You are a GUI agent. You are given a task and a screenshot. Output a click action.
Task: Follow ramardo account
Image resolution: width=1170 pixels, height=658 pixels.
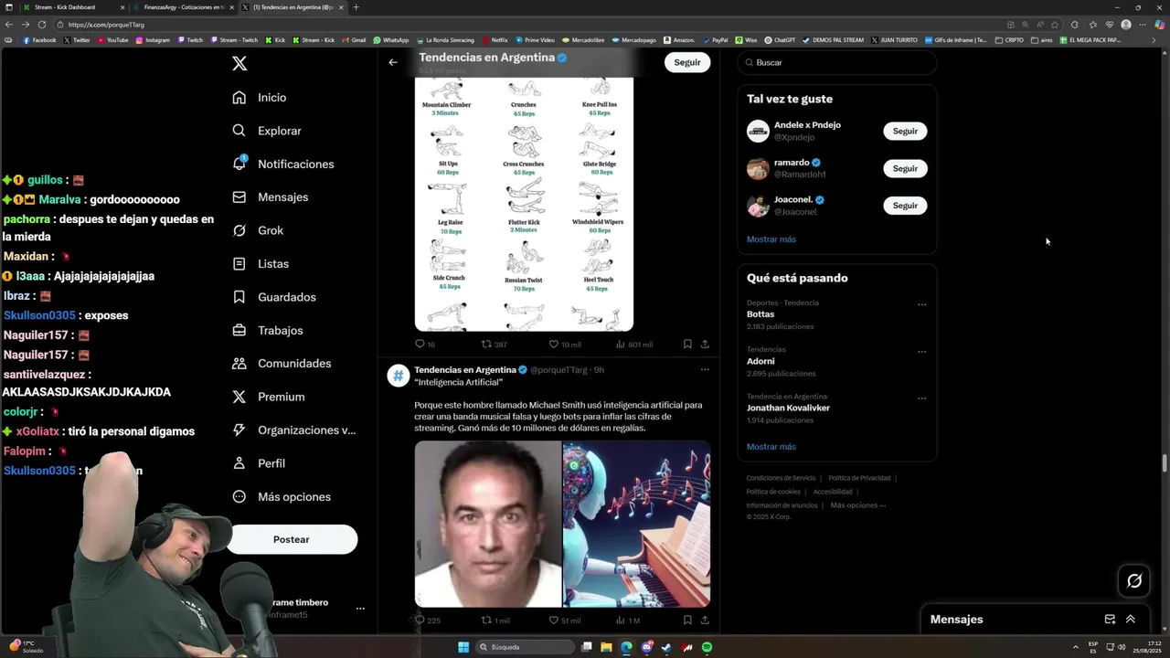coord(905,168)
